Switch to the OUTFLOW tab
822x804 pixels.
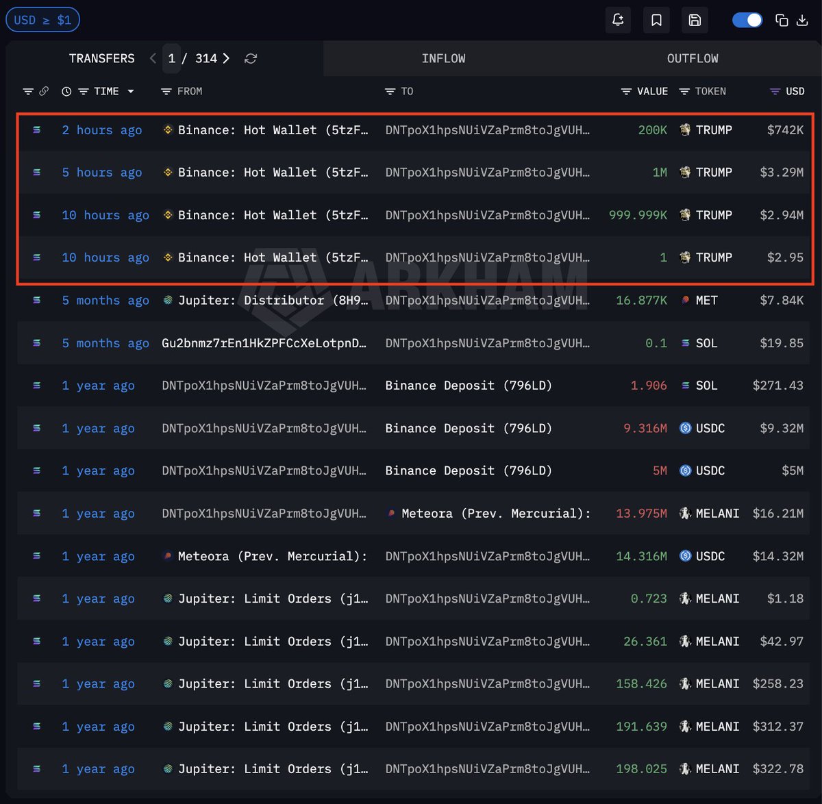pos(693,58)
